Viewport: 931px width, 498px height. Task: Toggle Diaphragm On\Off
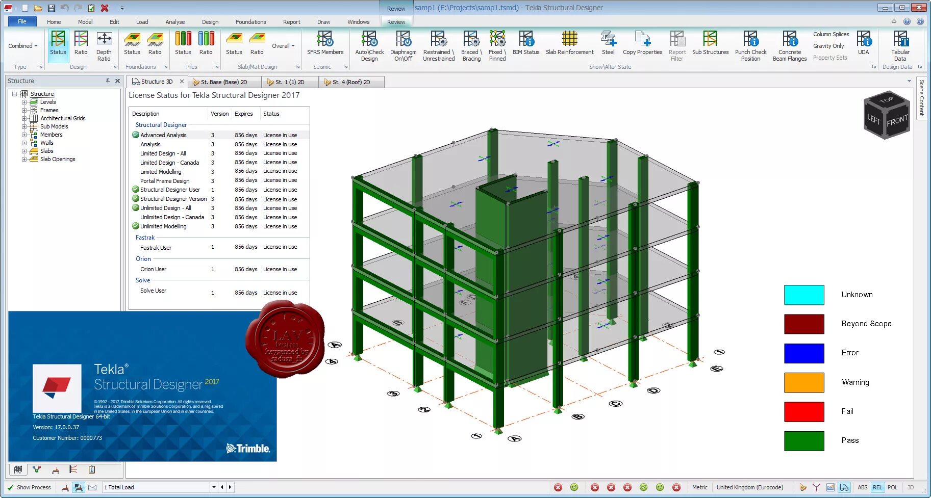tap(404, 46)
